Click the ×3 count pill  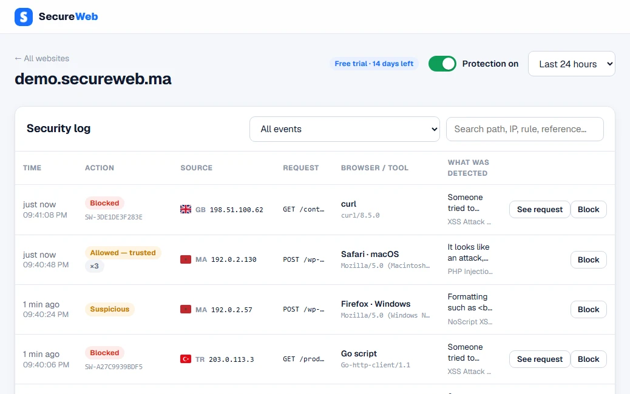click(95, 266)
